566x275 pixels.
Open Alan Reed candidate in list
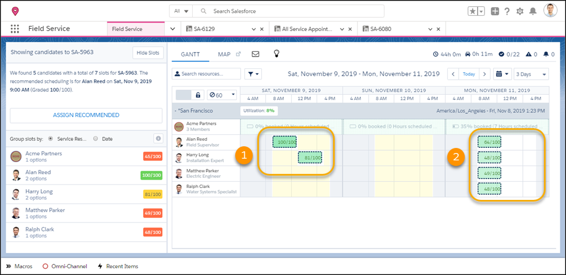pos(86,175)
